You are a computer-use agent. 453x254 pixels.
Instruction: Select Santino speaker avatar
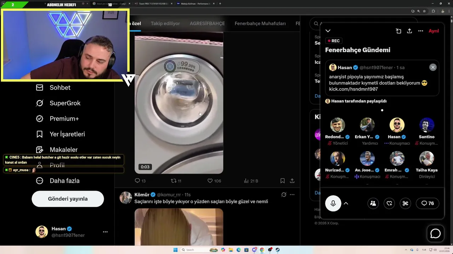point(427,125)
